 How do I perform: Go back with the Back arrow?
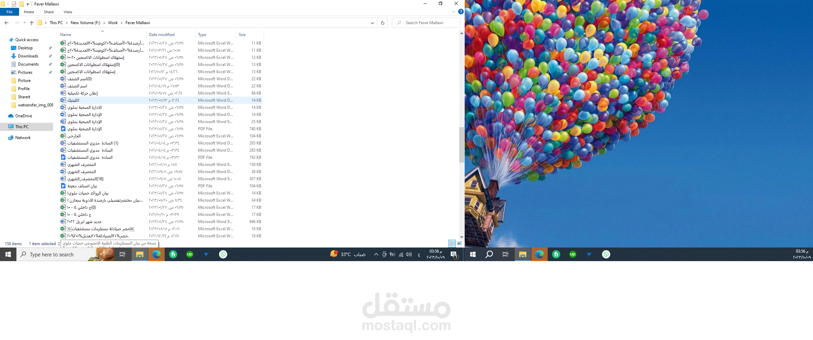pos(6,23)
